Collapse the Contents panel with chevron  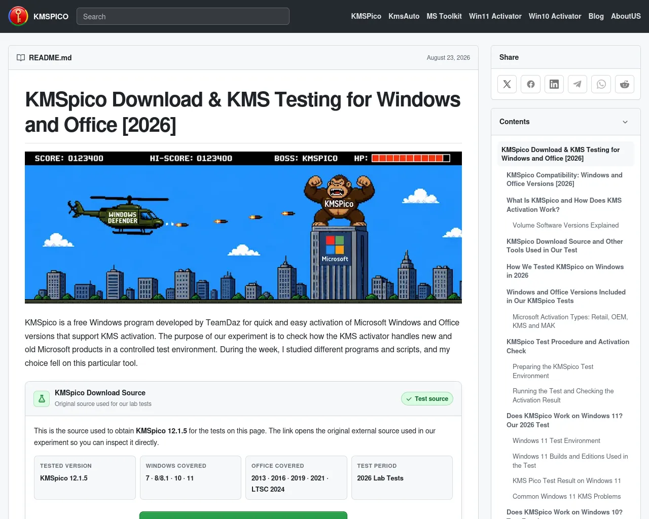pyautogui.click(x=625, y=122)
